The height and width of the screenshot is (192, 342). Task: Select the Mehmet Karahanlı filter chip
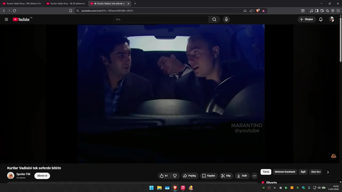click(285, 172)
